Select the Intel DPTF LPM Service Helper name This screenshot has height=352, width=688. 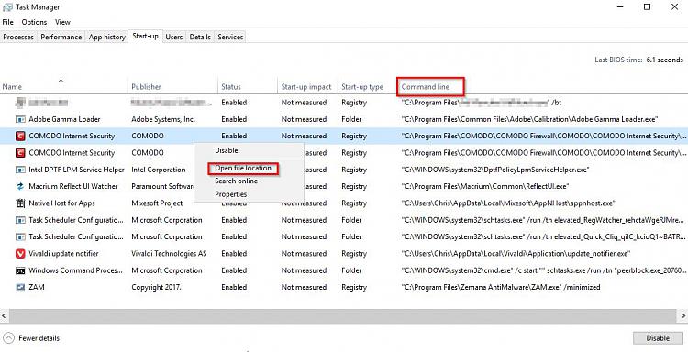pos(76,170)
